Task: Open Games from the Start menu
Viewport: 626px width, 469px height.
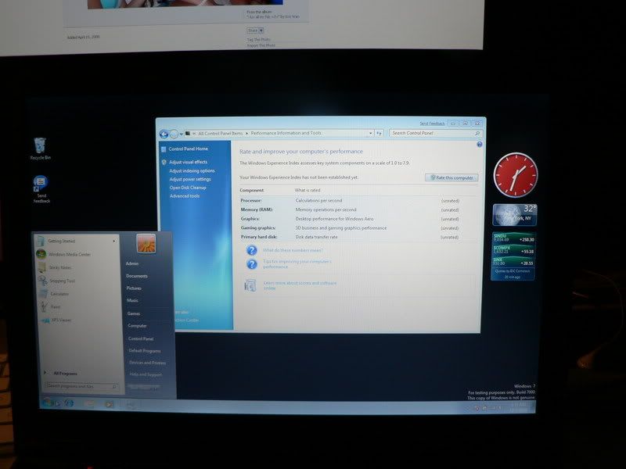Action: (x=134, y=313)
